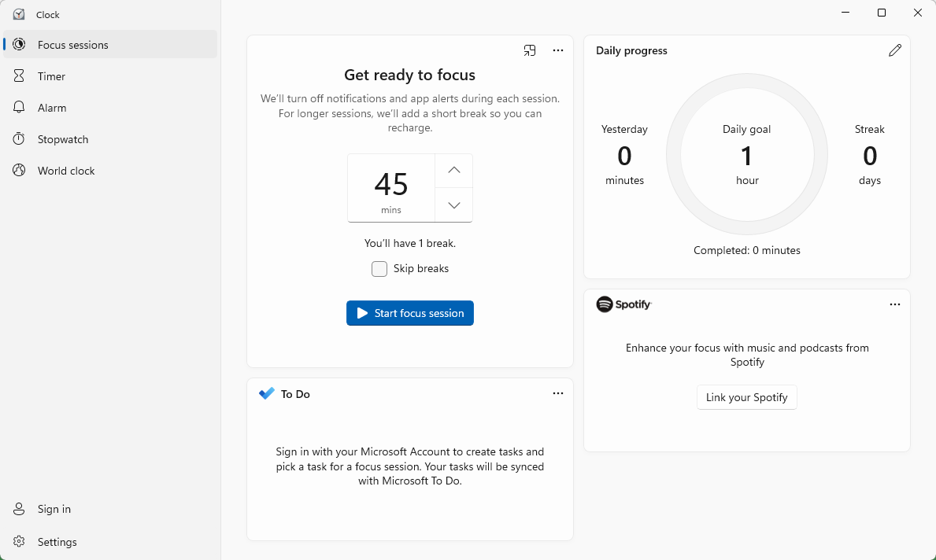Click the Clock app icon in title bar

(x=19, y=14)
